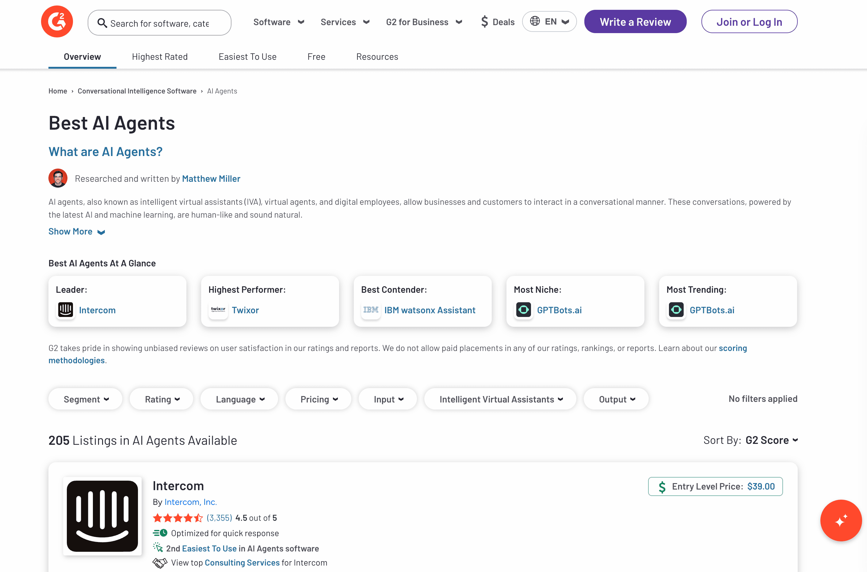Click the Join or Log In button
This screenshot has height=572, width=867.
[x=749, y=22]
